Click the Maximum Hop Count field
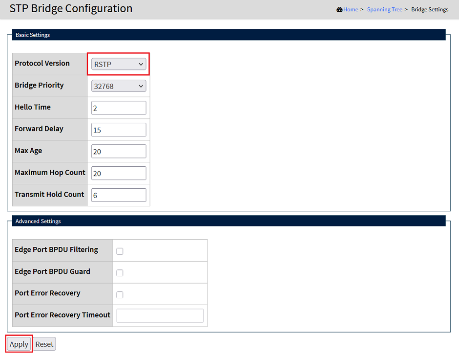This screenshot has width=459, height=355. click(x=119, y=174)
